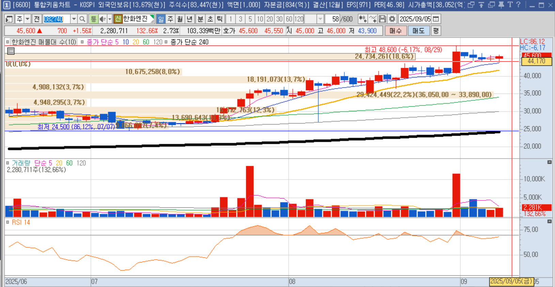Select interval preset 120
The width and height of the screenshot is (555, 287).
(x=299, y=19)
